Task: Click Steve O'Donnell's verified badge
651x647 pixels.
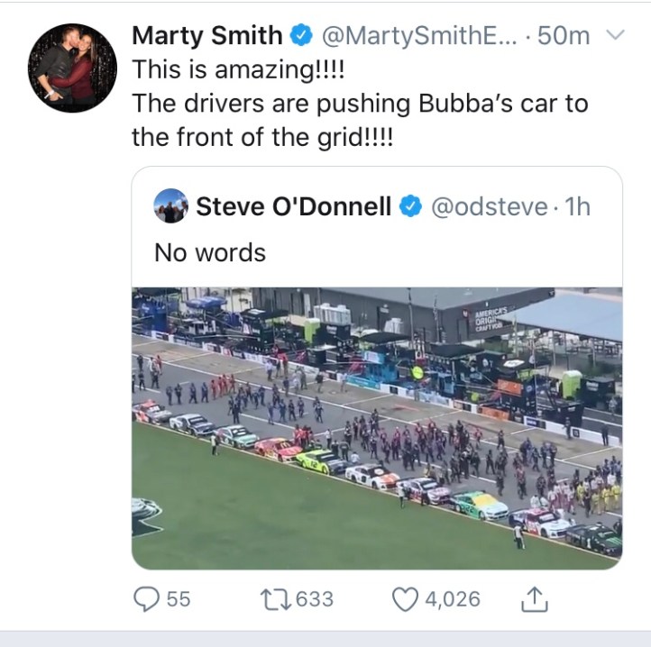Action: pos(410,206)
